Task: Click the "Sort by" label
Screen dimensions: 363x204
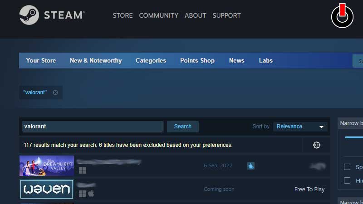Action: tap(261, 126)
